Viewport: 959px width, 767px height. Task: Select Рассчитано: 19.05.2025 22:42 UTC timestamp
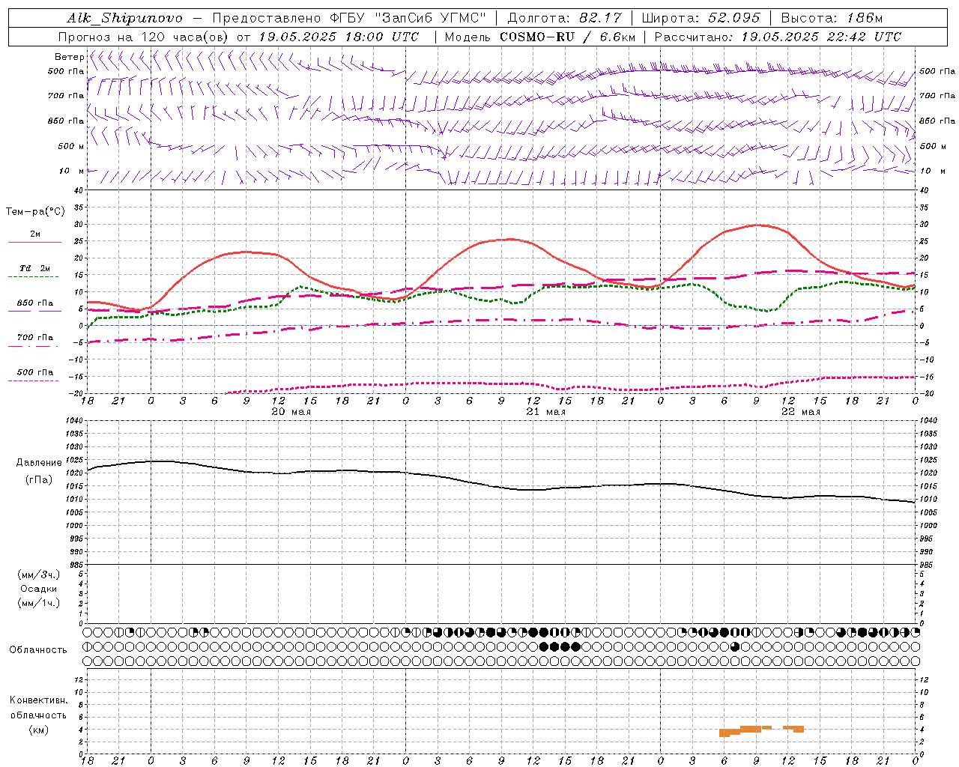778,37
